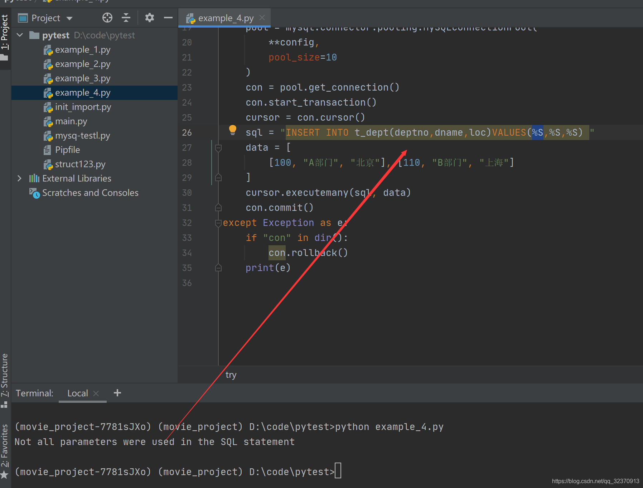Viewport: 643px width, 488px height.
Task: Click the Project panel title icon
Action: tap(23, 18)
